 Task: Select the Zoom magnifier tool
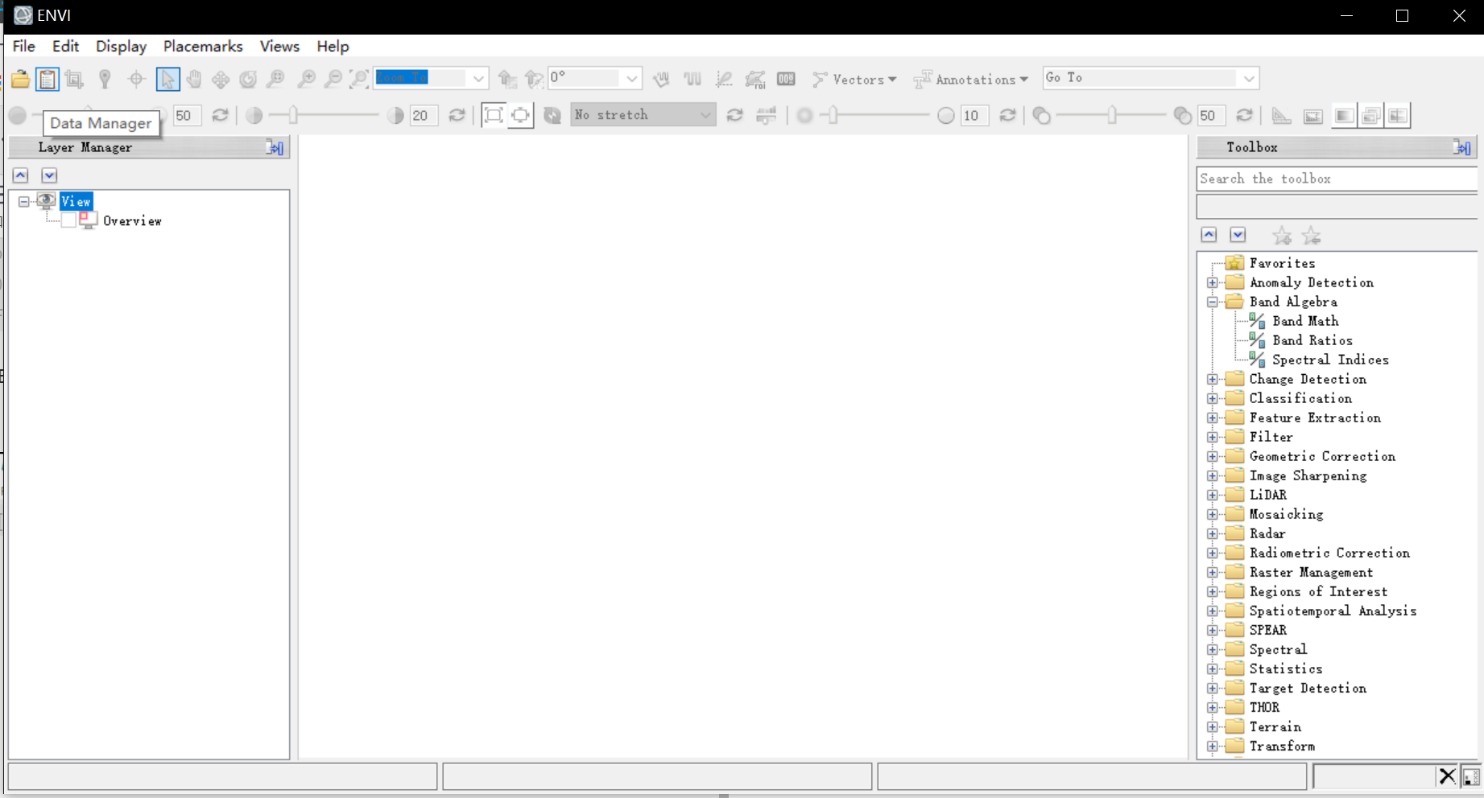click(x=275, y=79)
